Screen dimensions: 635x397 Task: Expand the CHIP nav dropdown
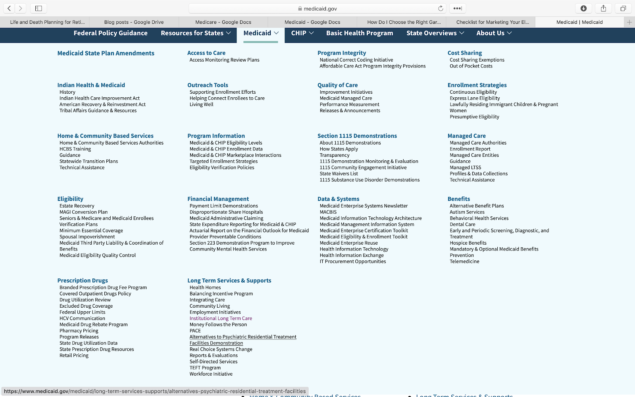point(302,33)
